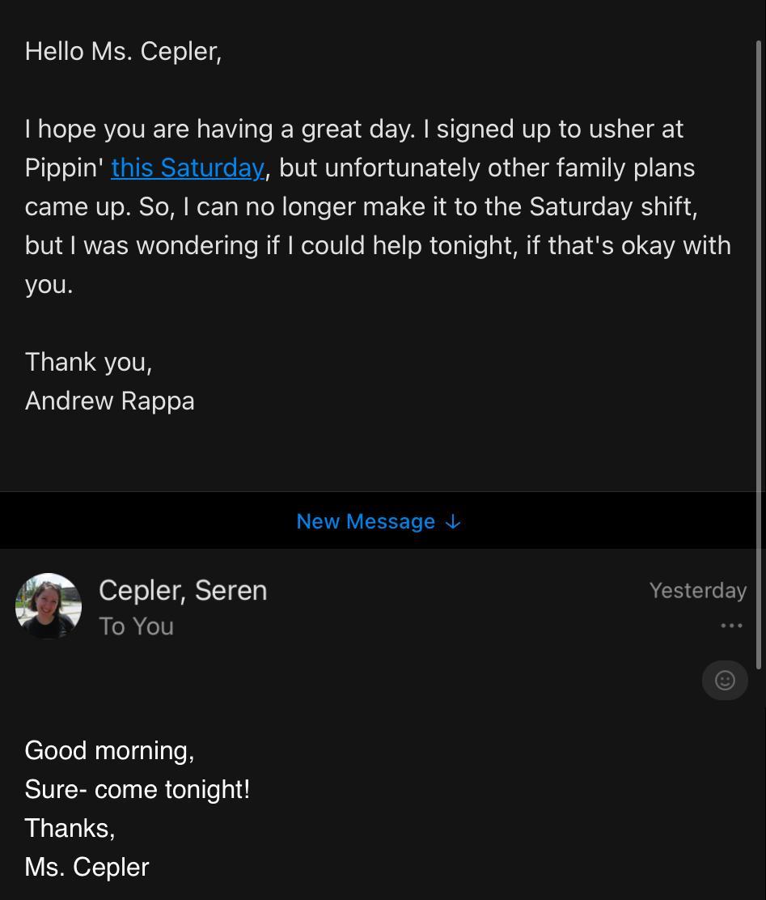Open the three-dot more options menu

(x=731, y=626)
